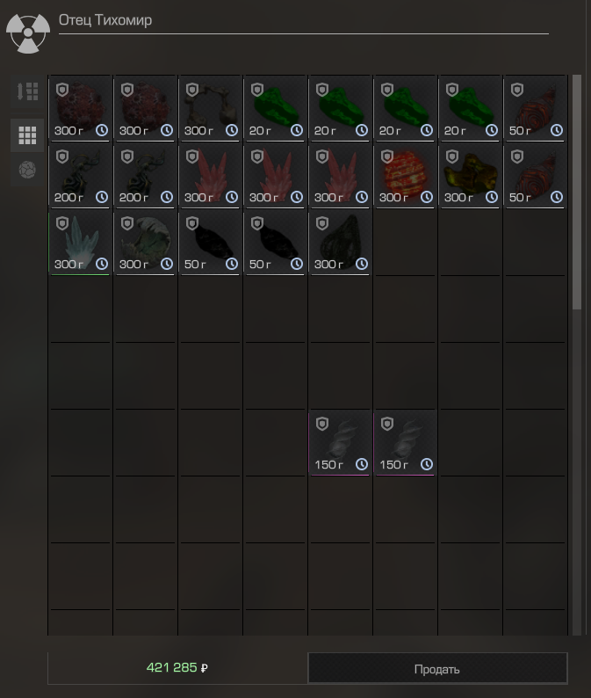
Task: Click the first gray spiral 150 г item
Action: [340, 443]
